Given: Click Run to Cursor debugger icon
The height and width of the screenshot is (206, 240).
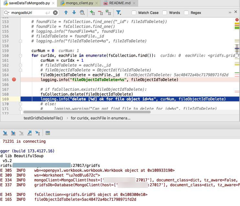Looking at the screenshot, I should (x=38, y=133).
